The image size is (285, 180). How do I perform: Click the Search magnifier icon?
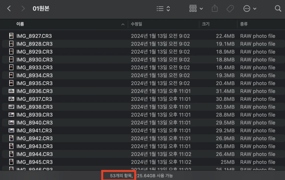278,9
